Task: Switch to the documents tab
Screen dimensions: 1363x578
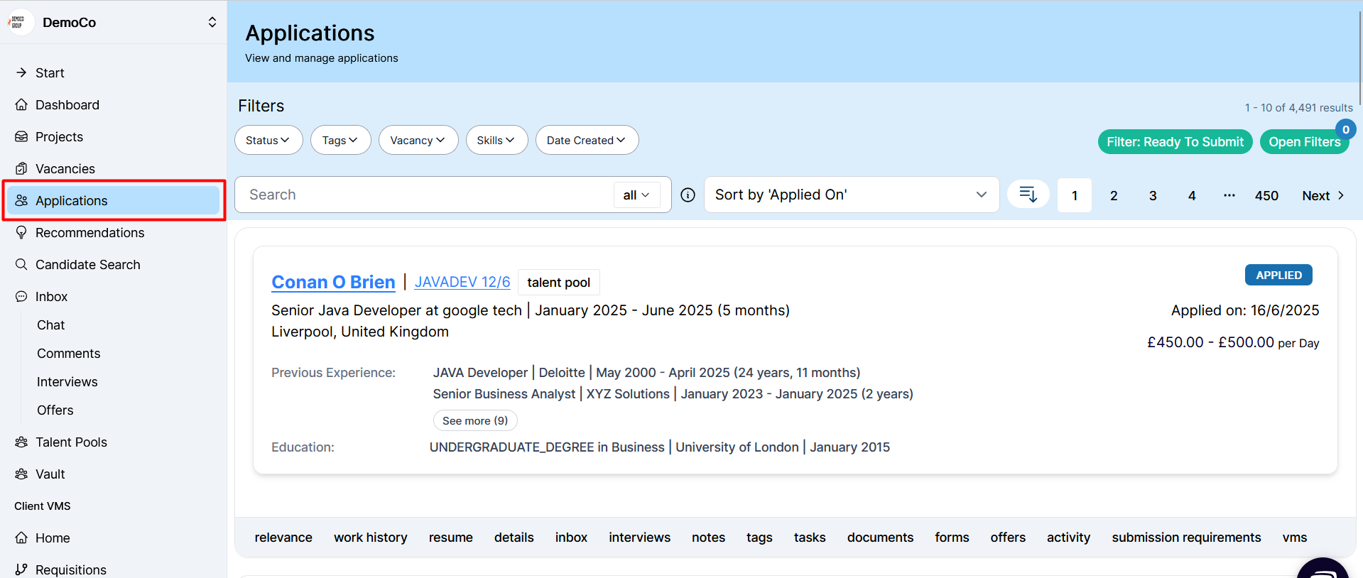Action: (880, 538)
